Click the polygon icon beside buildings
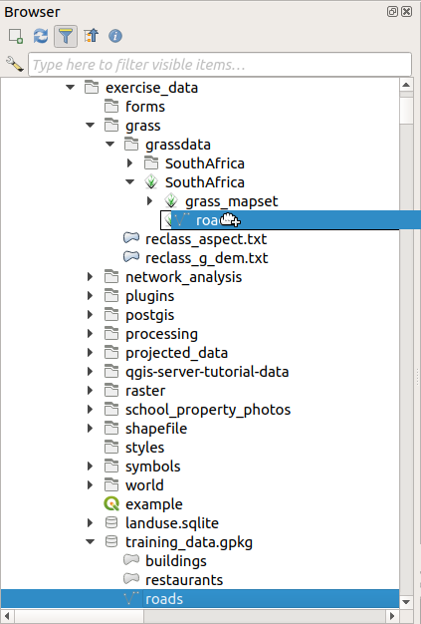Image resolution: width=421 pixels, height=624 pixels. point(131,560)
